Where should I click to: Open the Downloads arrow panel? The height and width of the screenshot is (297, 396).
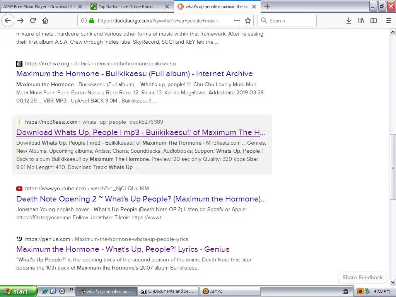(x=349, y=21)
